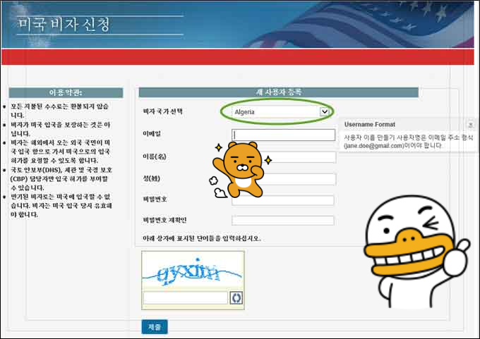Click the password (비밀번호) input field
Screen dimensions: 480x339
pyautogui.click(x=283, y=201)
